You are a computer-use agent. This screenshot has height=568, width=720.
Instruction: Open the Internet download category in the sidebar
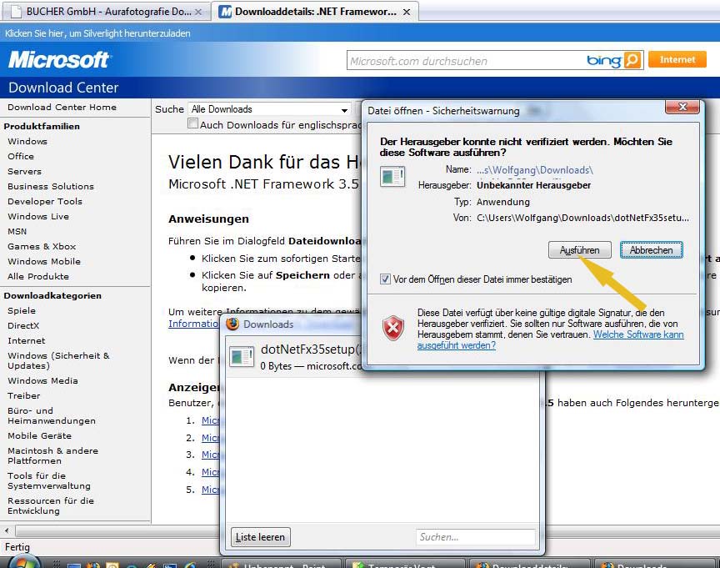[x=26, y=341]
